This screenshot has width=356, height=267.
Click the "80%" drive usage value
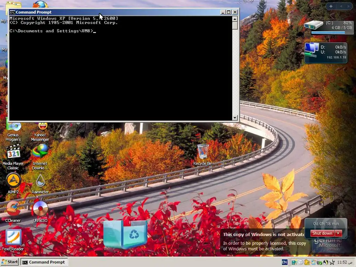[x=347, y=23]
